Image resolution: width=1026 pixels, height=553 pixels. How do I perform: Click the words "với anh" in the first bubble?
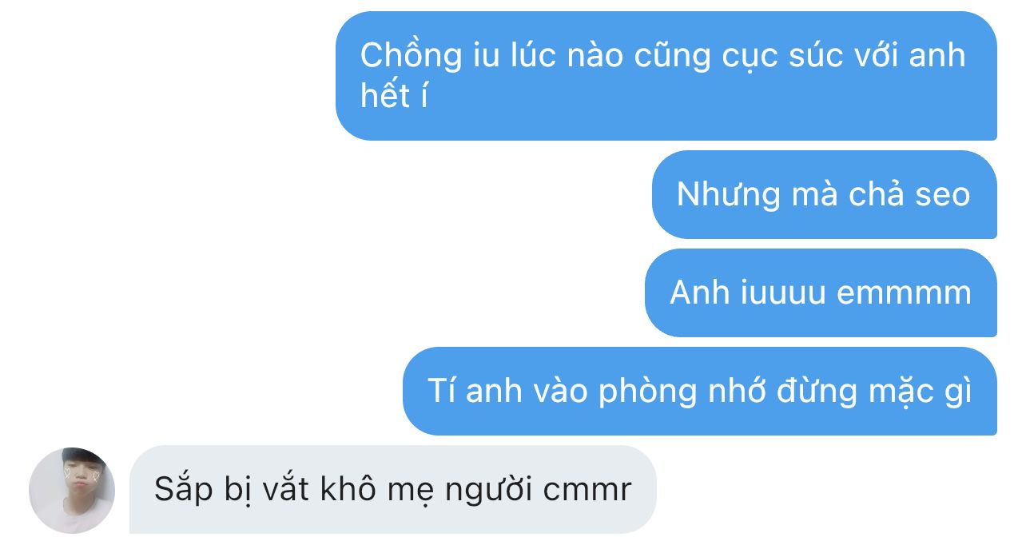[x=917, y=56]
